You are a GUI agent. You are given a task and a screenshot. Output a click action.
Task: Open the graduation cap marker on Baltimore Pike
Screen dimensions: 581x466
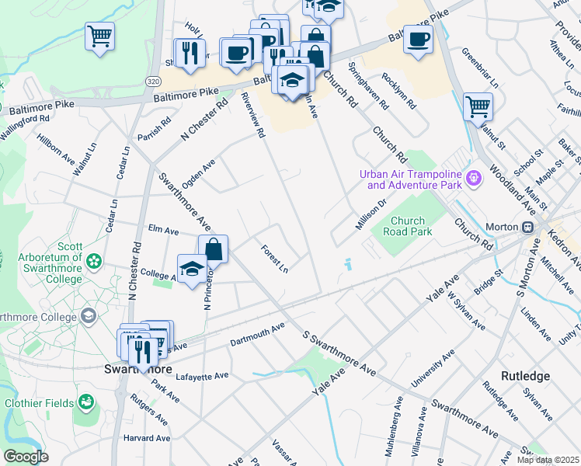(292, 80)
